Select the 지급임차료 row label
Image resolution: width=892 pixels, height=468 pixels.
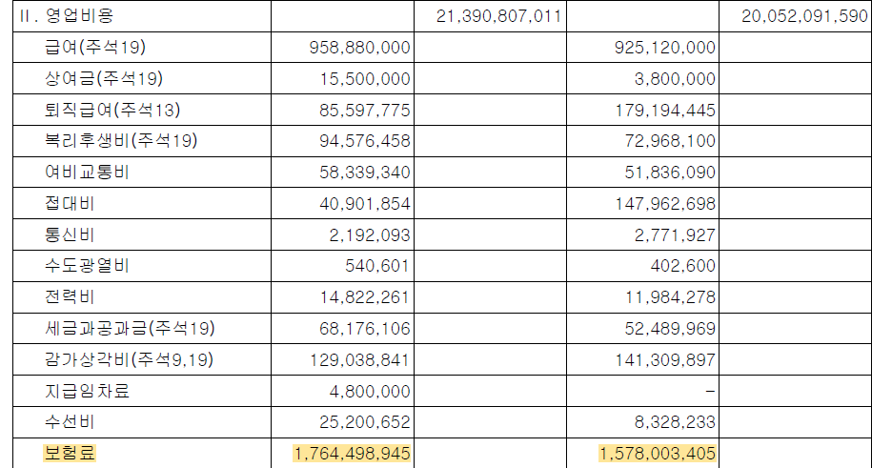87,391
